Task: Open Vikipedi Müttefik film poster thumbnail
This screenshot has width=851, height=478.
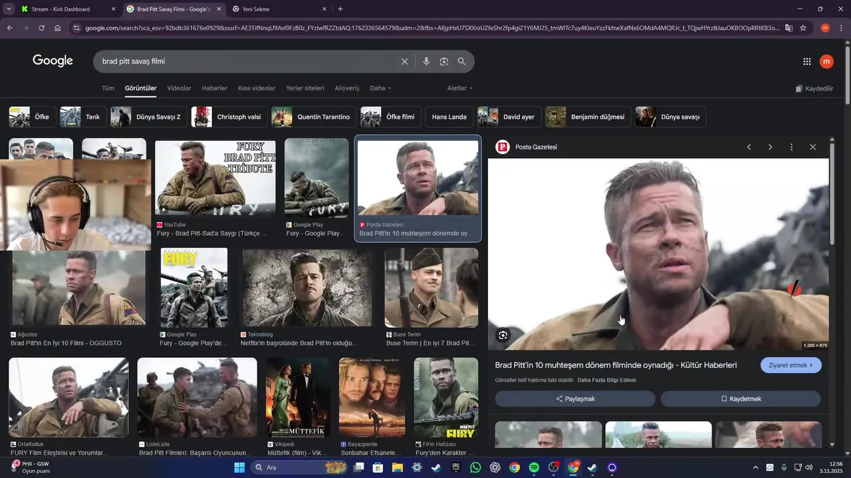Action: click(298, 397)
